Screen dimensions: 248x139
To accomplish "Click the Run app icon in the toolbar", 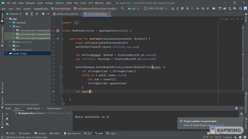I will point(172,8).
